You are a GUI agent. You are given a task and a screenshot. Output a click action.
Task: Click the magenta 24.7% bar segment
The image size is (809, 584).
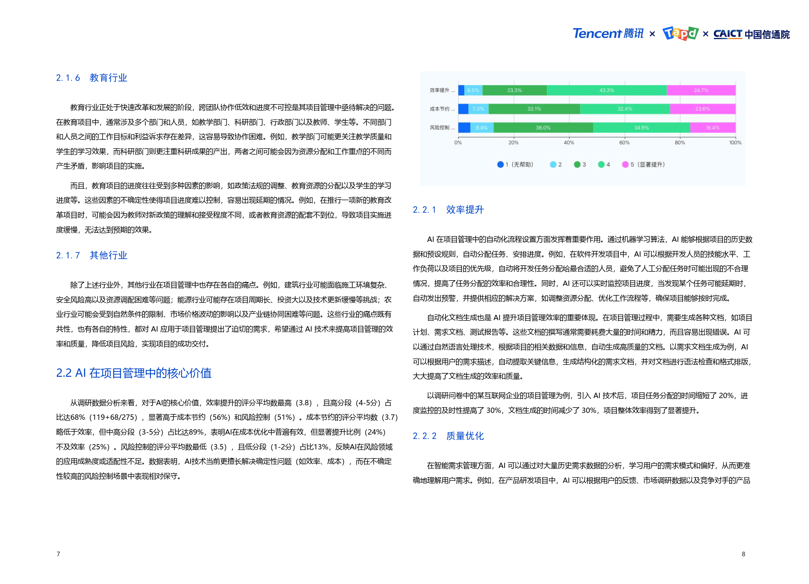(x=701, y=90)
